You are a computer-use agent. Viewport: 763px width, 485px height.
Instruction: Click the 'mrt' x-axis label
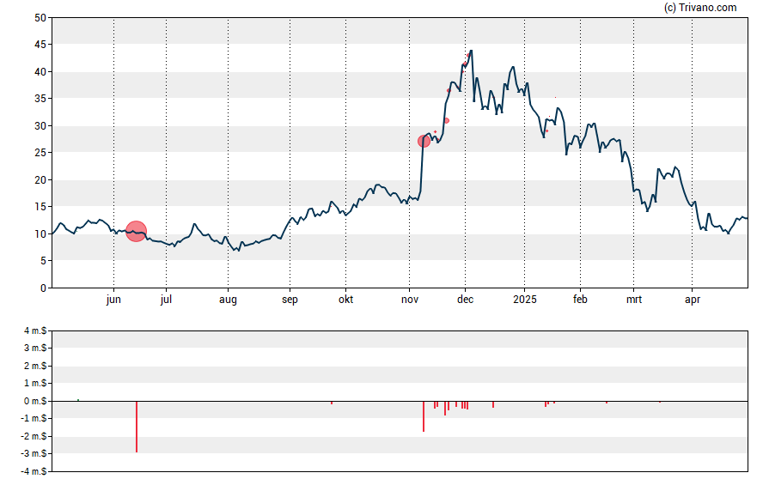[x=633, y=300]
